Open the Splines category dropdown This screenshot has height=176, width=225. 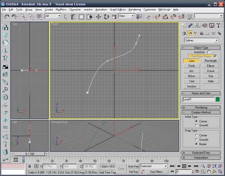201,40
